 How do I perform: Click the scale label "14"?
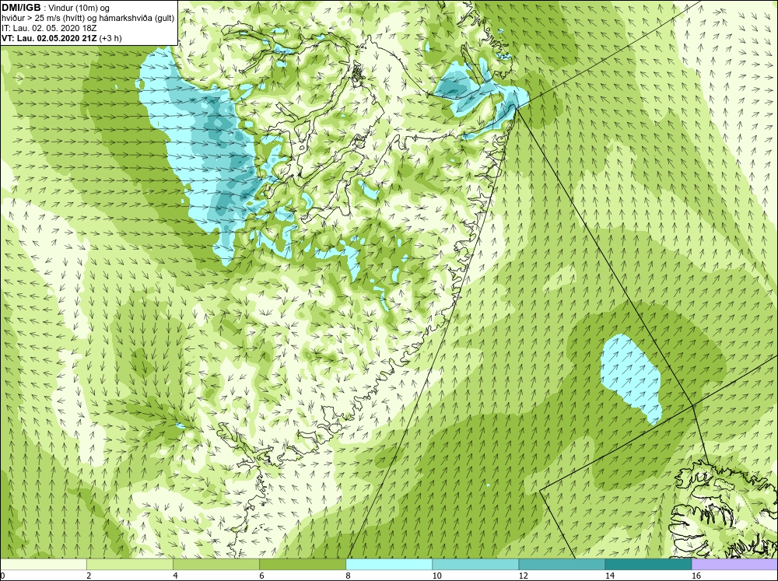(x=609, y=576)
